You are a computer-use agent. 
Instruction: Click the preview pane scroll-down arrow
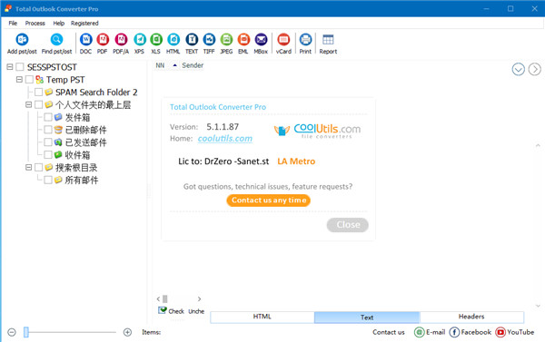pyautogui.click(x=538, y=306)
